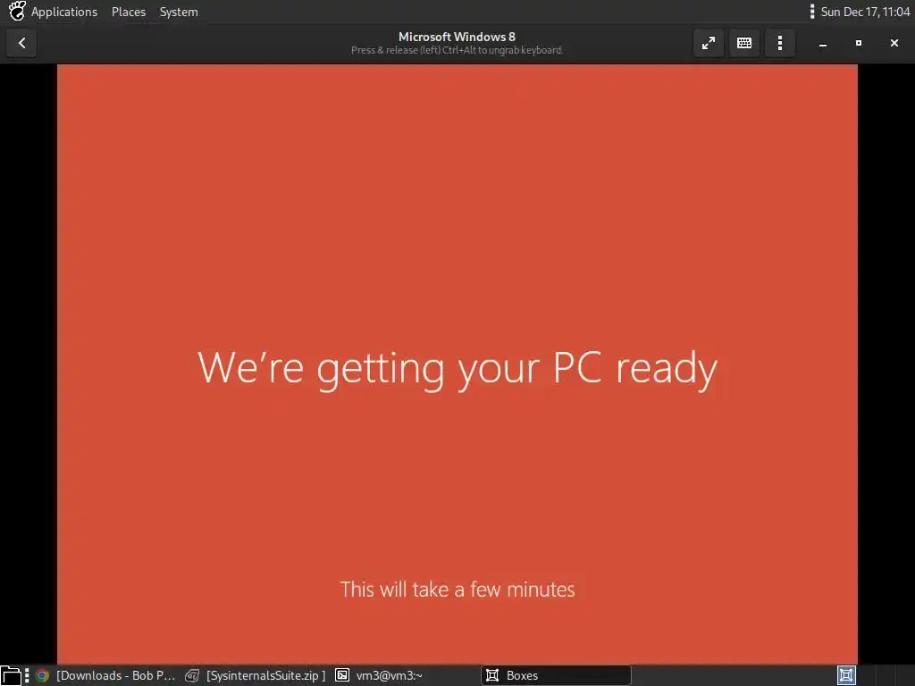
Task: Click the panel handle dots beside the clock
Action: (x=811, y=12)
